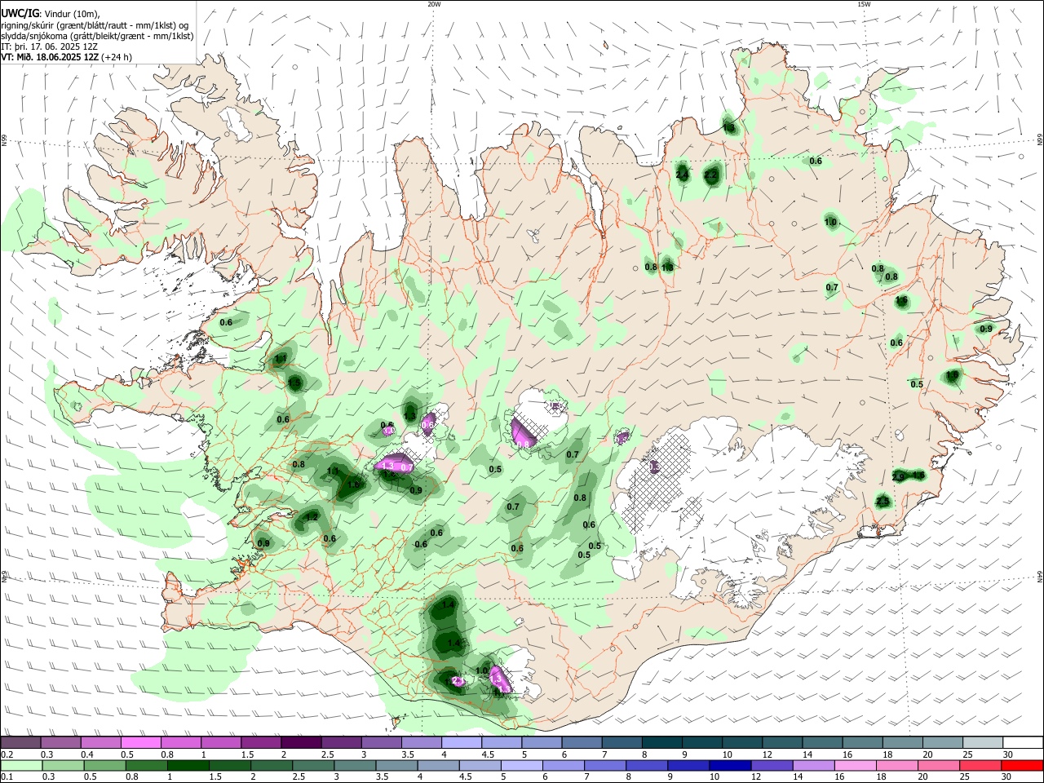Click lavender rain swatch between 5 and 6

(522, 765)
